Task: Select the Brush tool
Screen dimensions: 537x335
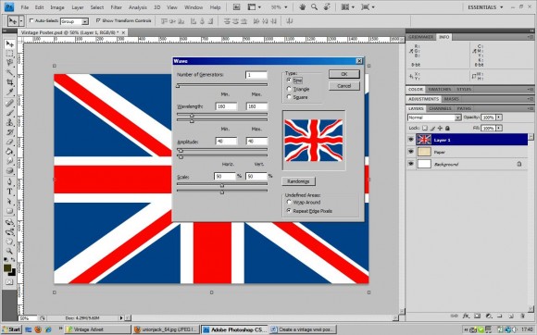Action: click(x=9, y=113)
